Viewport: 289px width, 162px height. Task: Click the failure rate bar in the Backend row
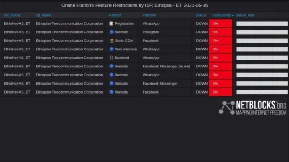coord(262,58)
